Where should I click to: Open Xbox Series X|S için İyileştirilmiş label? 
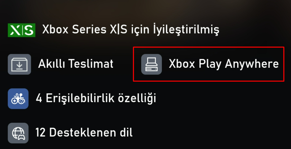[131, 29]
